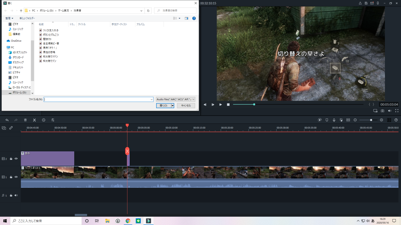Click the redo arrow in timeline toolbar
Viewport: 401px width, 225px height.
(x=16, y=120)
